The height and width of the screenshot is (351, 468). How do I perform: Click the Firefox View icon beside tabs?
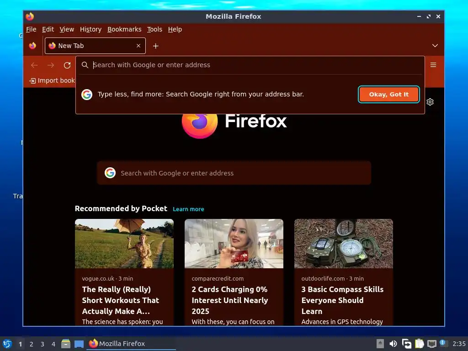(x=32, y=46)
